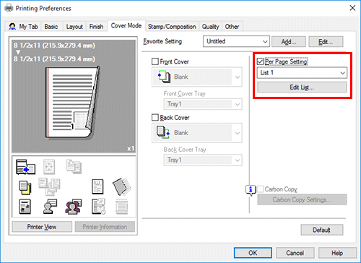Open the Favorite Setting Untitled dropdown
This screenshot has height=263, width=361.
(236, 41)
